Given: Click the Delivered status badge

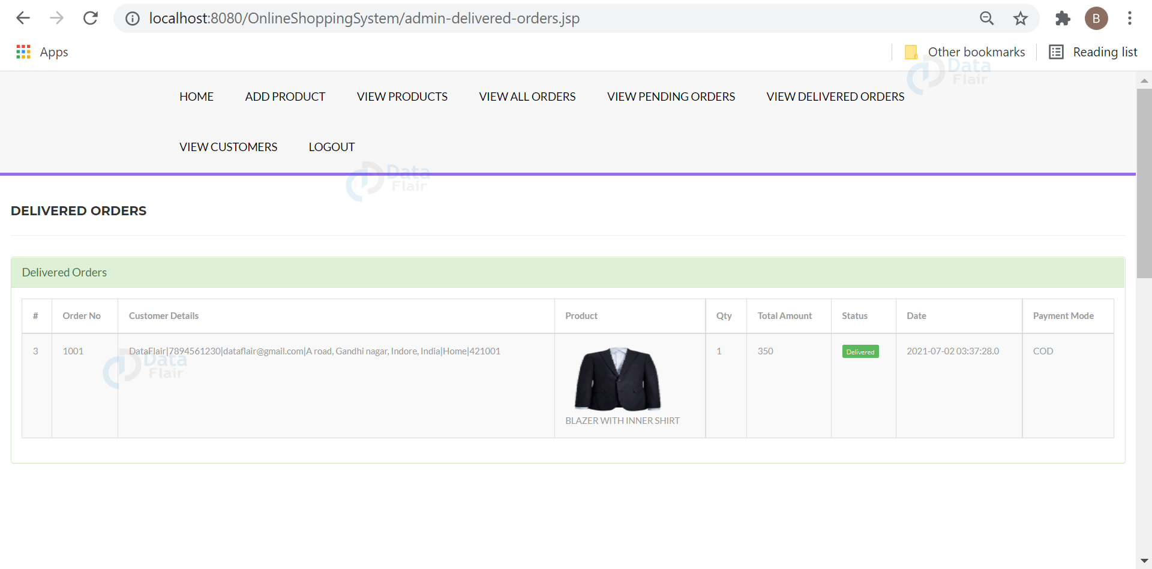Looking at the screenshot, I should click(860, 351).
